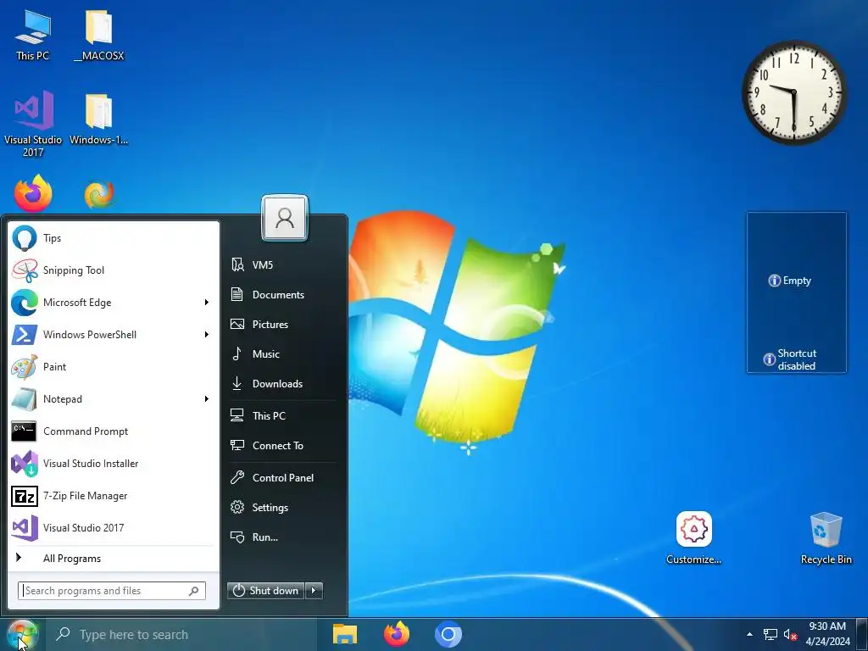Select the Windows-1... desktop folder

(x=98, y=120)
